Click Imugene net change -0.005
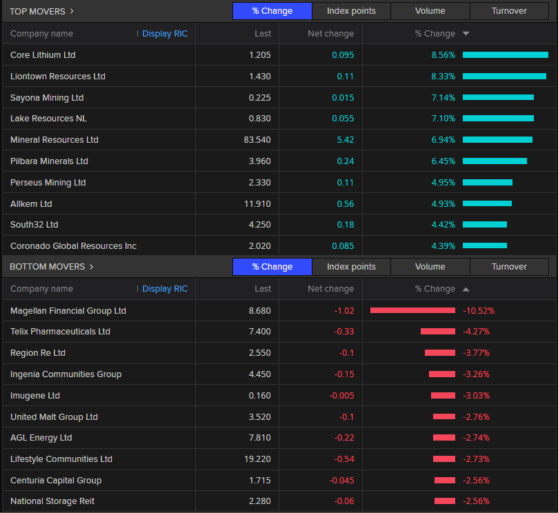The image size is (558, 513). (x=341, y=396)
